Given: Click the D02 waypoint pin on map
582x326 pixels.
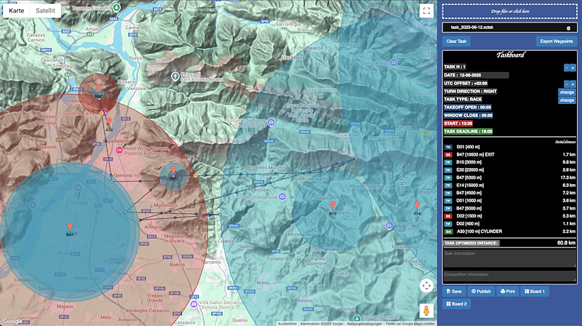Looking at the screenshot, I should 98,88.
